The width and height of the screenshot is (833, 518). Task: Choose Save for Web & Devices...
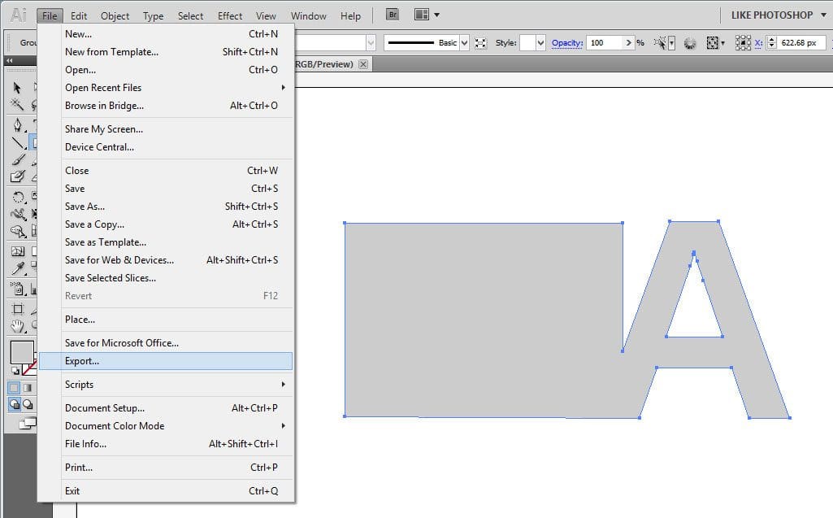click(166, 260)
